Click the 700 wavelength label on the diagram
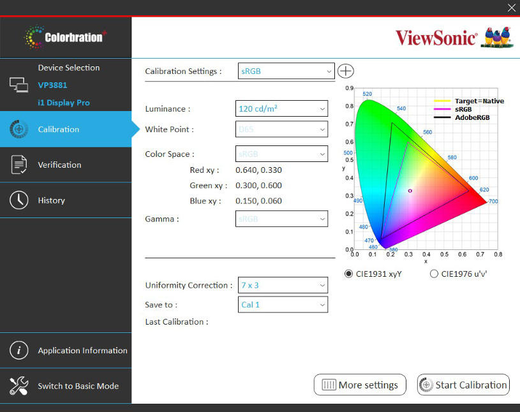Viewport: 520px width, 412px height. pos(493,201)
